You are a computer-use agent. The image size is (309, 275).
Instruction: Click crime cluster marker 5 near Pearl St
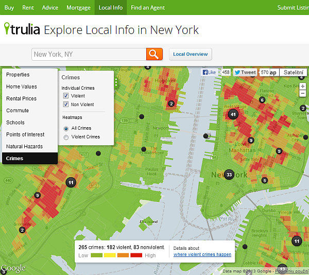(x=265, y=180)
